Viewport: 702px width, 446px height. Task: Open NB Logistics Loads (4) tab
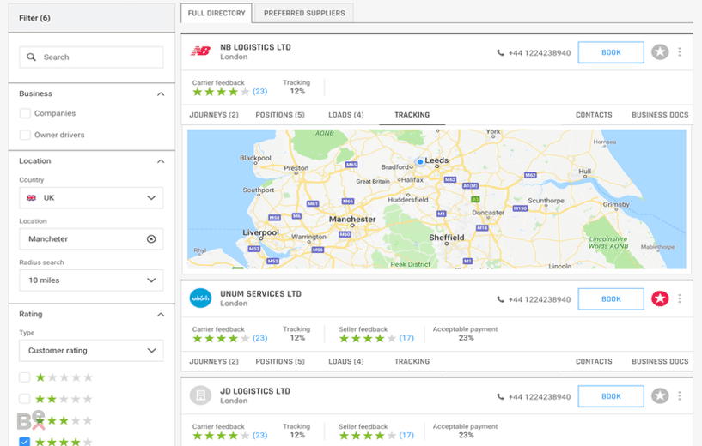coord(346,115)
